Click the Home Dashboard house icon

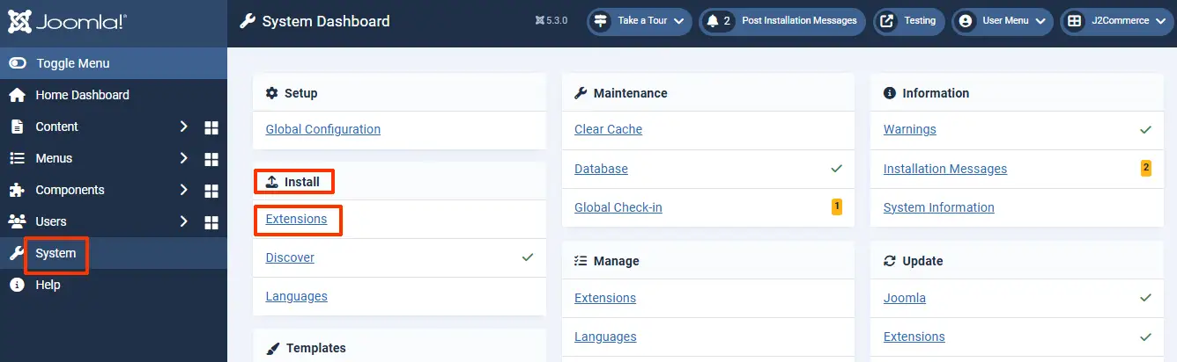coord(17,95)
